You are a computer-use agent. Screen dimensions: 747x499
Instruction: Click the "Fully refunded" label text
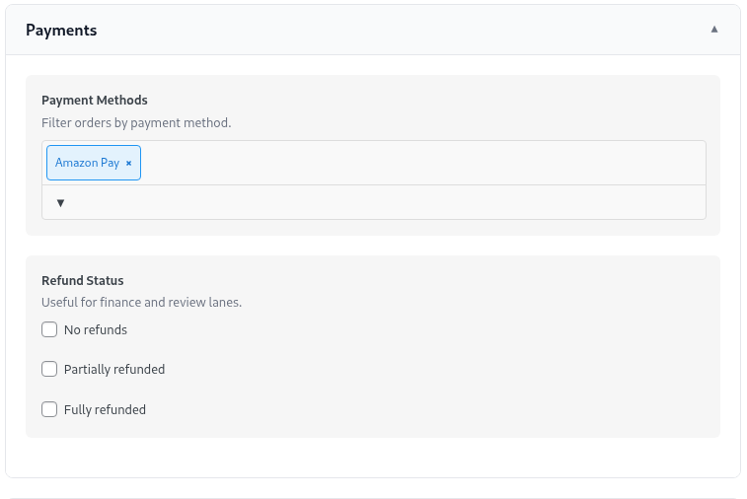click(105, 409)
